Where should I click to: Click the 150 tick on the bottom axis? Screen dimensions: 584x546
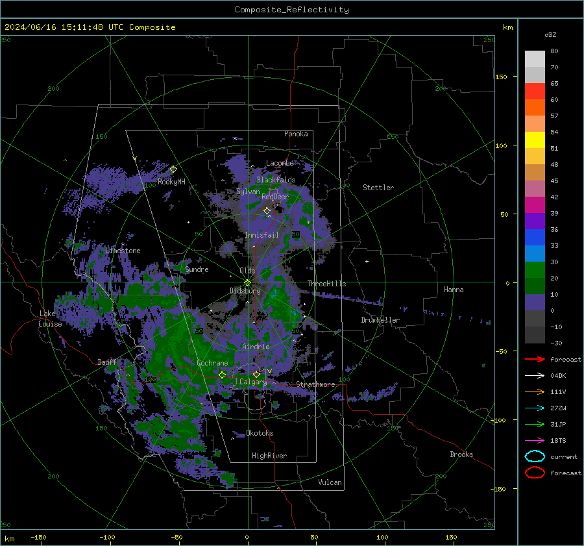pos(451,537)
